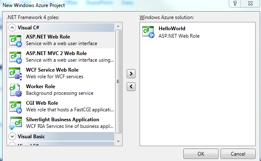Click 'Background processing service' description
Viewport: 261px width, 161px height.
tap(59, 93)
